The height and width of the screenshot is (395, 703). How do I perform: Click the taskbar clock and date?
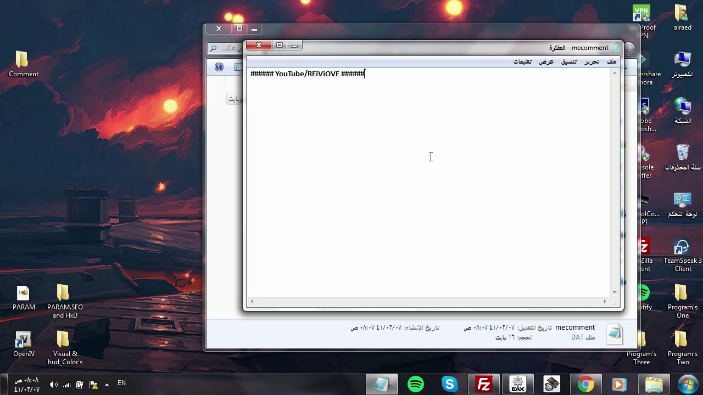click(x=26, y=385)
